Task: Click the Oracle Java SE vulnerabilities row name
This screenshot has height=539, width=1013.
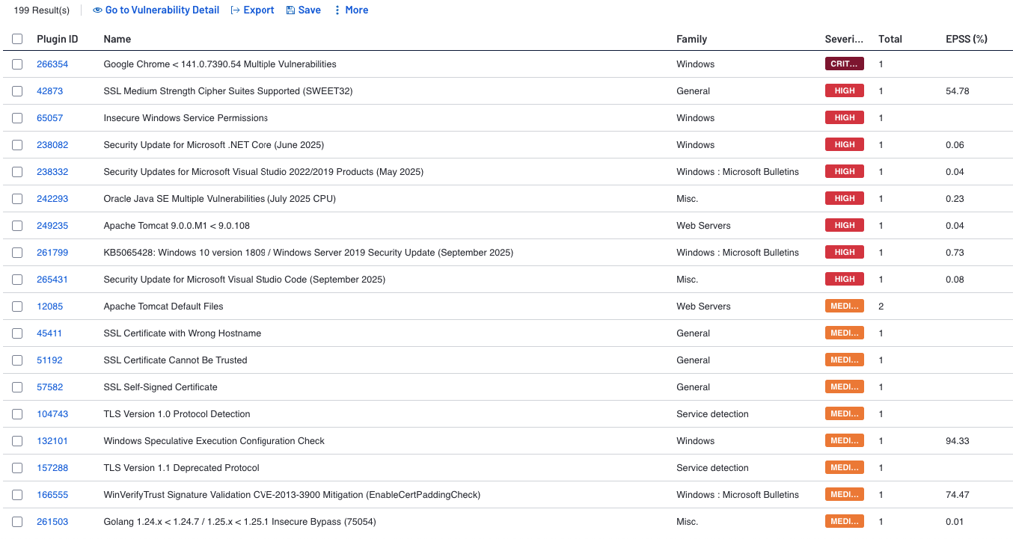Action: (x=219, y=199)
